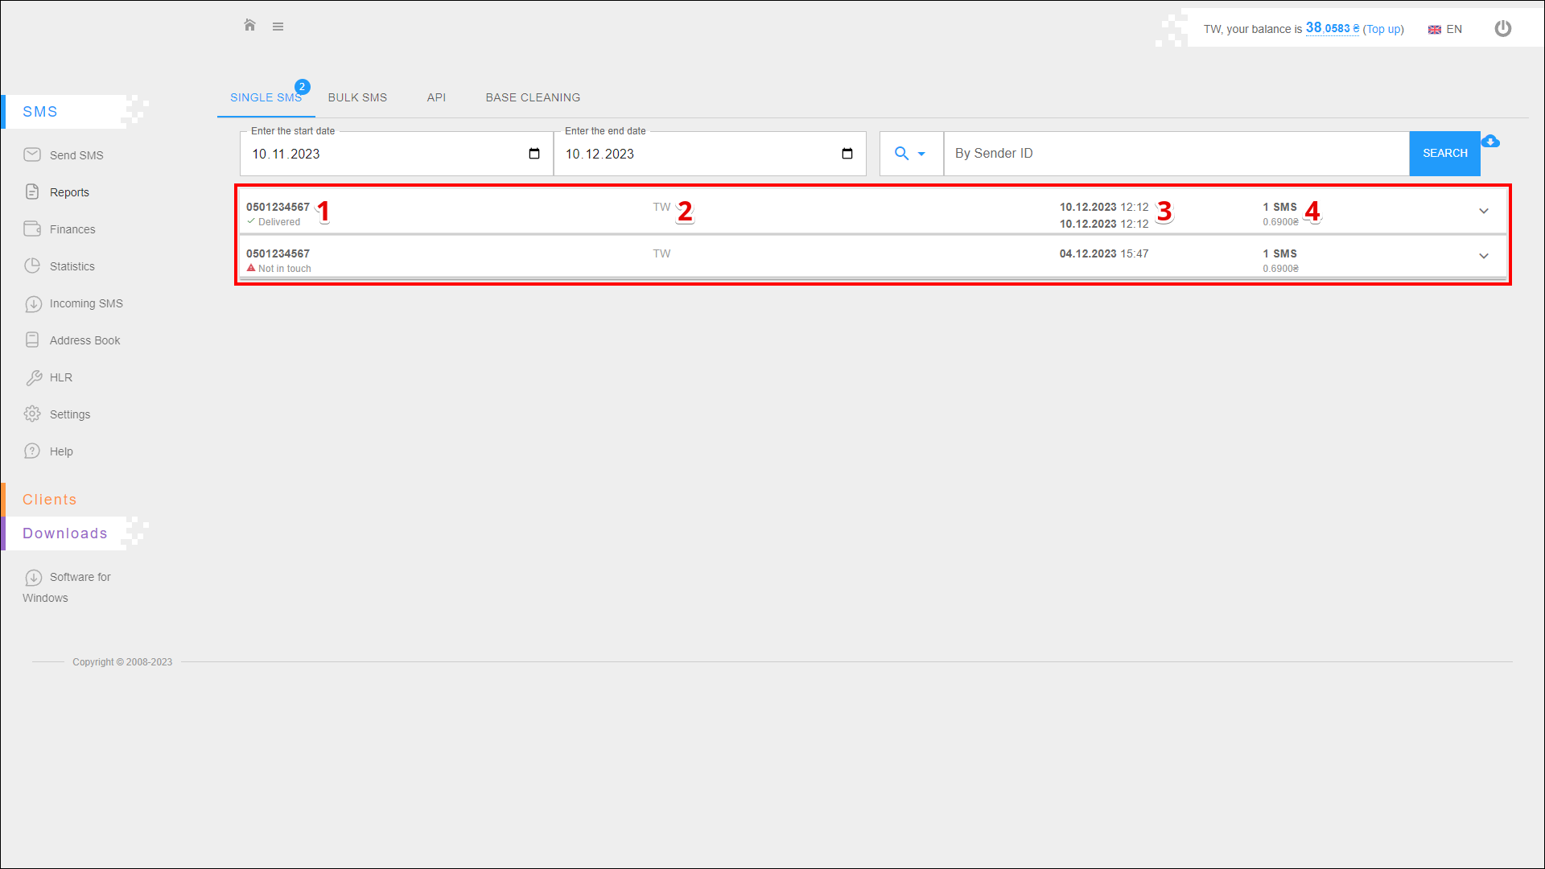Click the power logout icon
This screenshot has width=1545, height=869.
point(1502,29)
